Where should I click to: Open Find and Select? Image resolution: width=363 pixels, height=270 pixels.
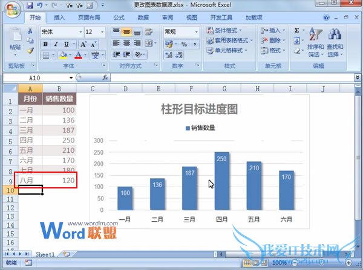pos(335,42)
